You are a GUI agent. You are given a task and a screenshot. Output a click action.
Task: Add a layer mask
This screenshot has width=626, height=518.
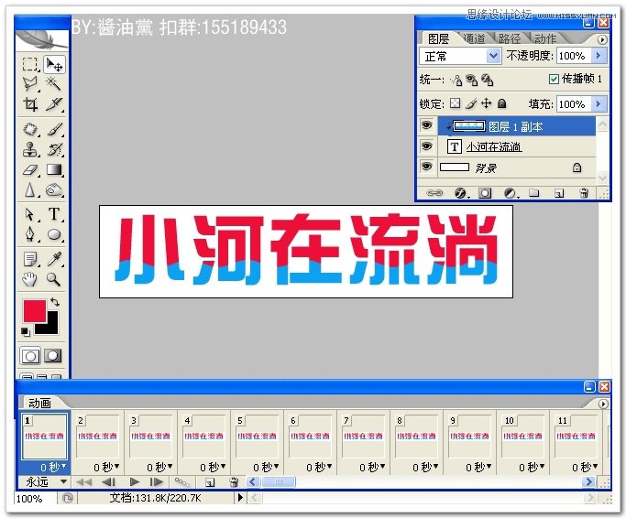pos(485,193)
